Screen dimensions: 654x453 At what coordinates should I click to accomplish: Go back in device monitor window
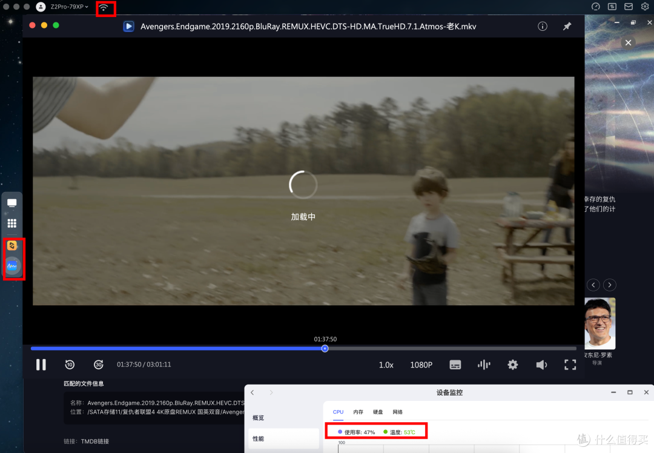(253, 392)
